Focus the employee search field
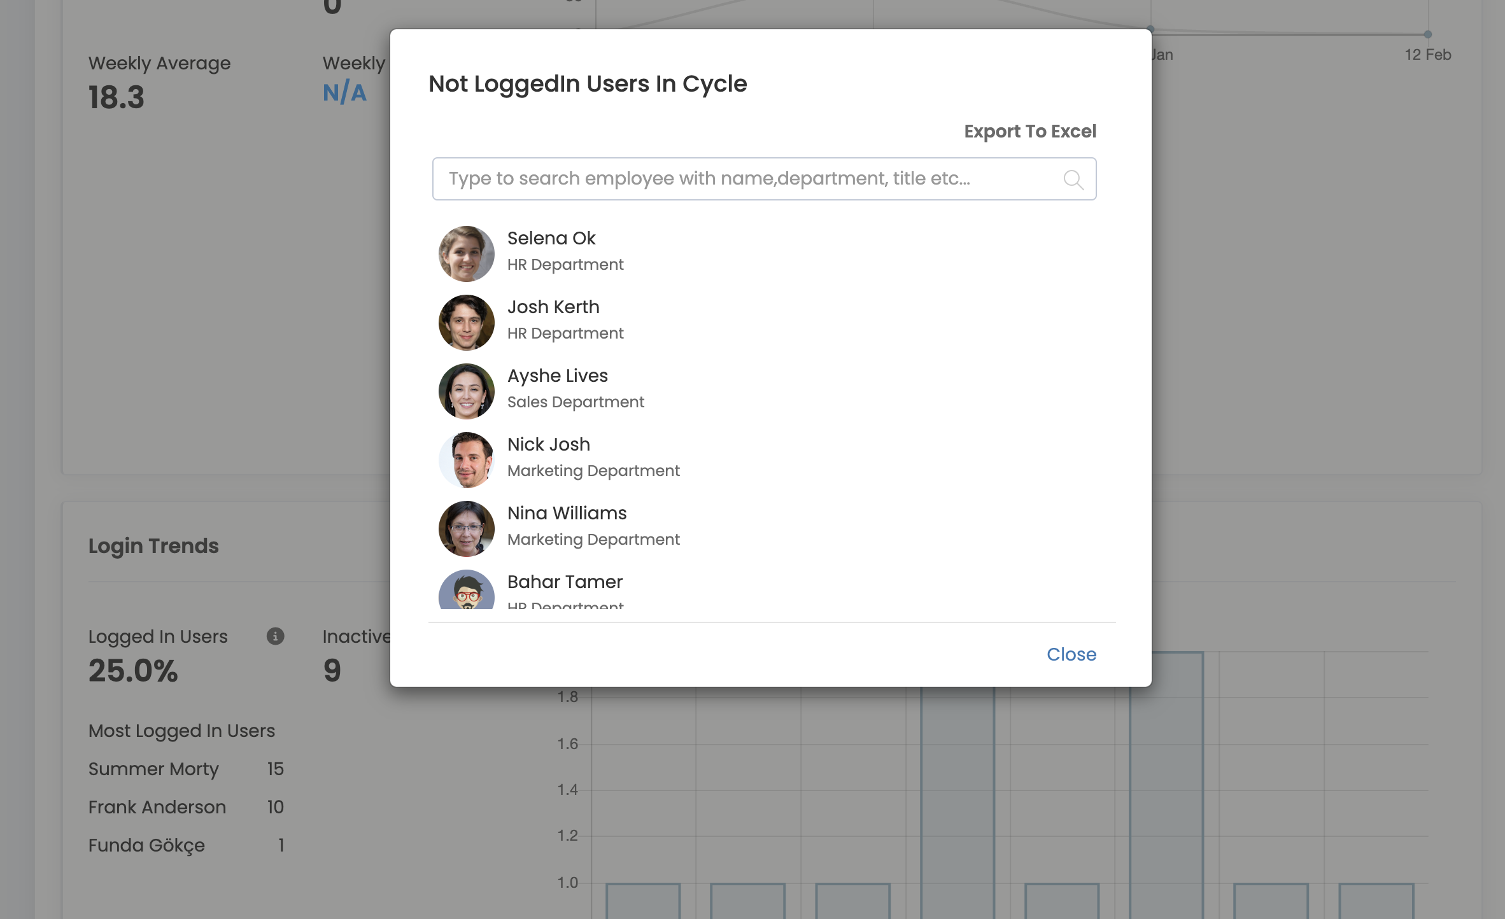1505x919 pixels. pos(751,179)
